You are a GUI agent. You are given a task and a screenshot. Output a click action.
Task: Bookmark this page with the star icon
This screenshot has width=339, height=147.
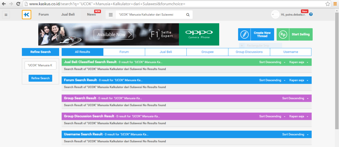click(328, 4)
